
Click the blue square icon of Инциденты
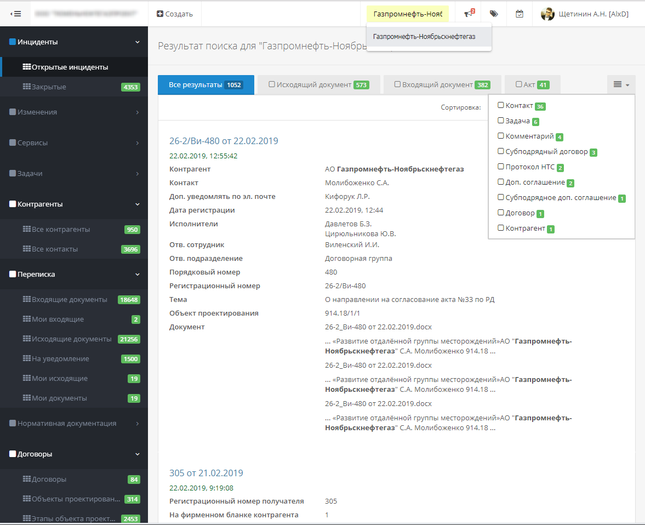(x=13, y=42)
